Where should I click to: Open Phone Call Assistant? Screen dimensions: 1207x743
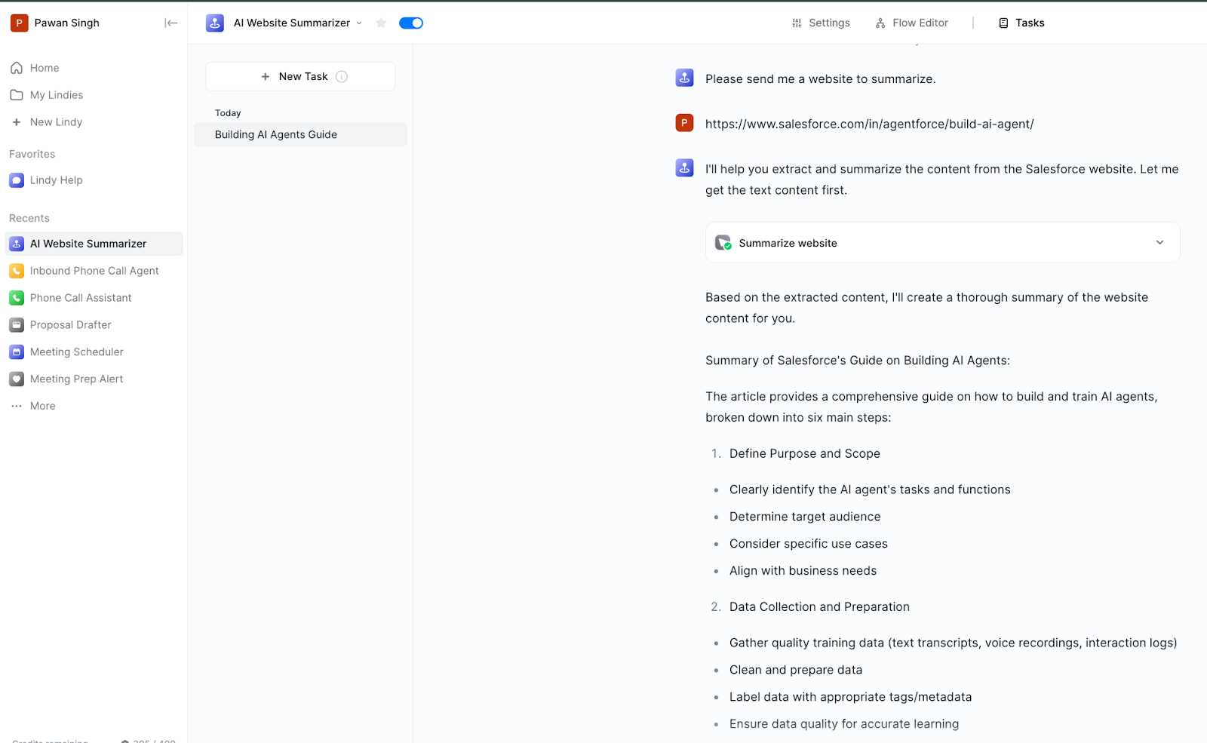tap(81, 298)
